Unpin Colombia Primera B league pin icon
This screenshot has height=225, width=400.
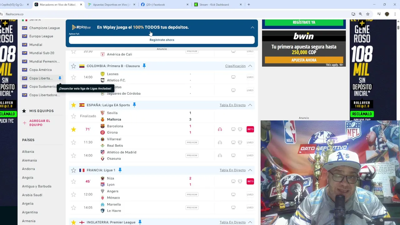pyautogui.click(x=144, y=66)
